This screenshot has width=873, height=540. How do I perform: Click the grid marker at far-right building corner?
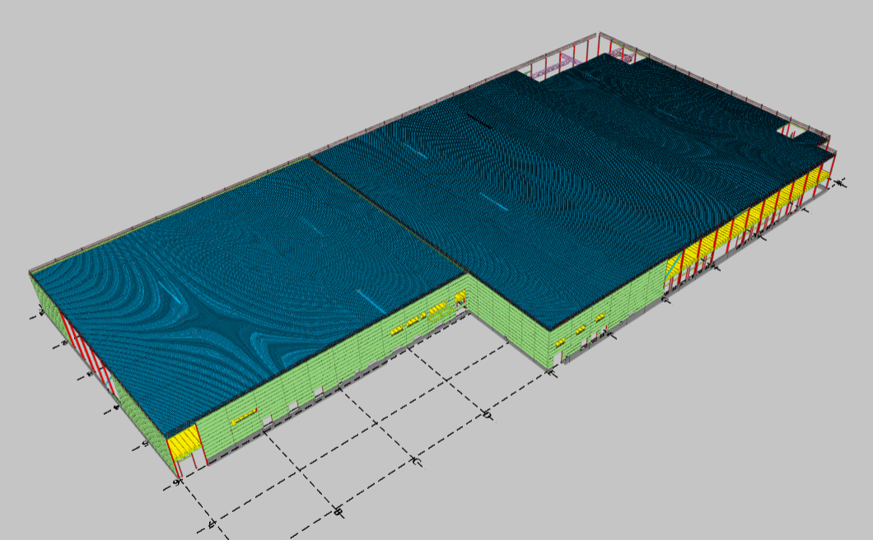click(840, 183)
